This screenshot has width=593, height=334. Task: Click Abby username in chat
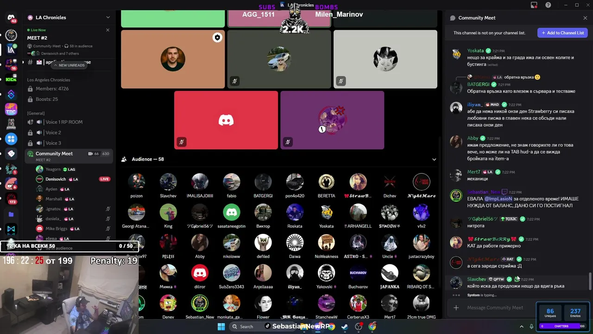[473, 138]
